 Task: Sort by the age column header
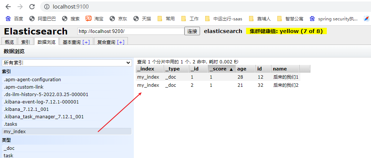pyautogui.click(x=246, y=69)
